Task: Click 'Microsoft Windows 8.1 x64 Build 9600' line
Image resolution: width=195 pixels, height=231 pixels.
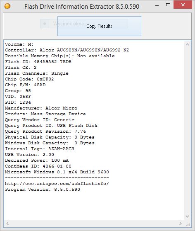Action: [x=57, y=172]
